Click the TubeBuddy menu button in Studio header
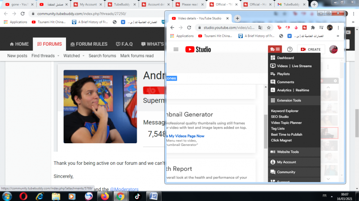Viewport: 359px width, 201px height. [x=275, y=49]
